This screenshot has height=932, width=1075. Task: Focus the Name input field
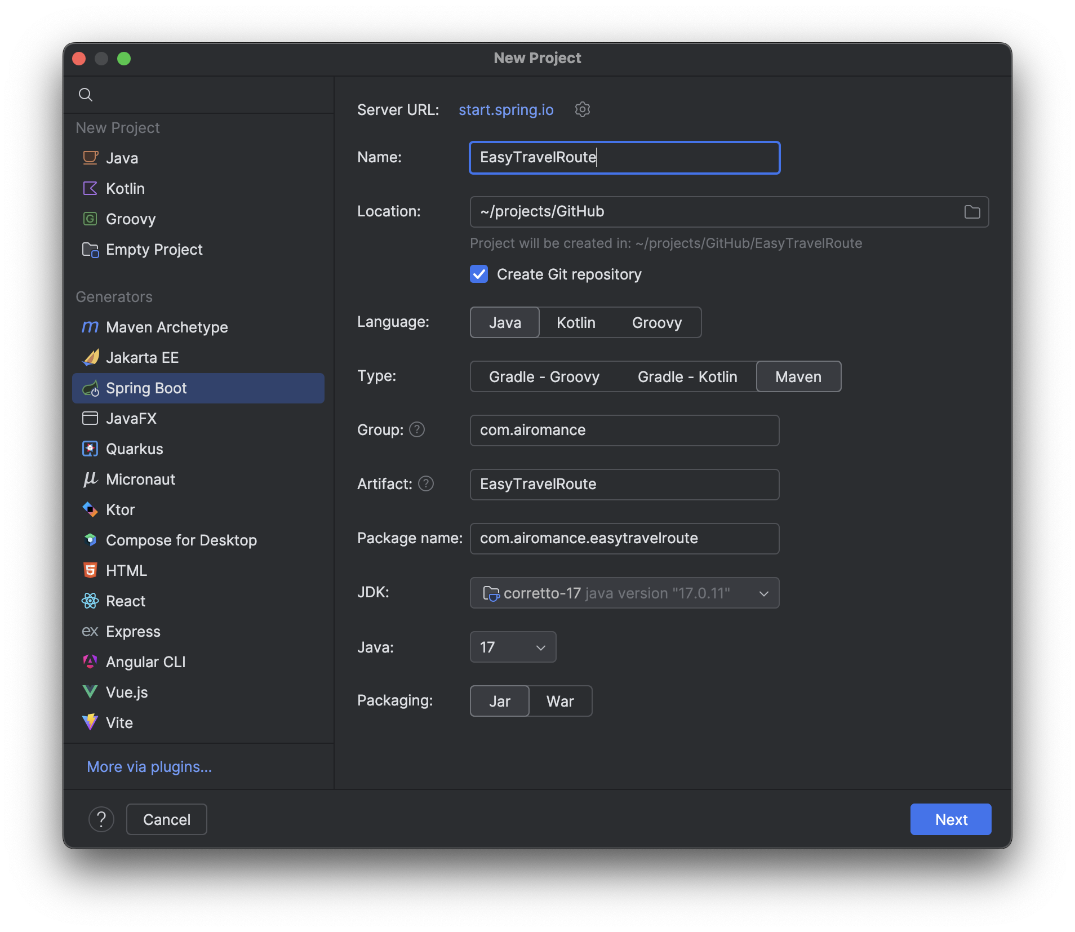624,158
